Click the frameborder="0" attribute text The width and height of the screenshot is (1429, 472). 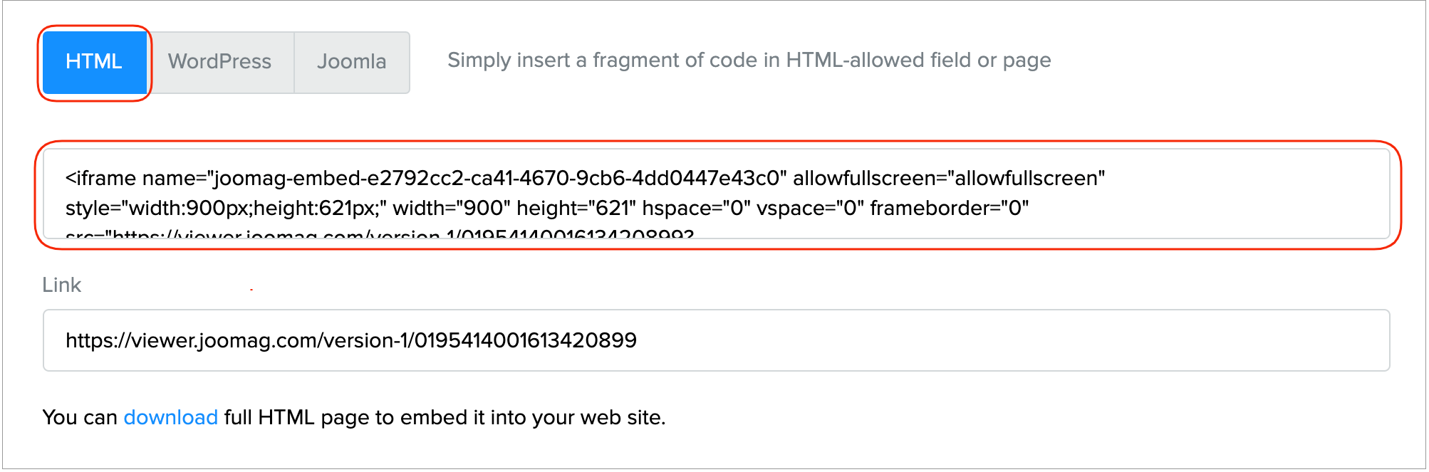(x=949, y=208)
